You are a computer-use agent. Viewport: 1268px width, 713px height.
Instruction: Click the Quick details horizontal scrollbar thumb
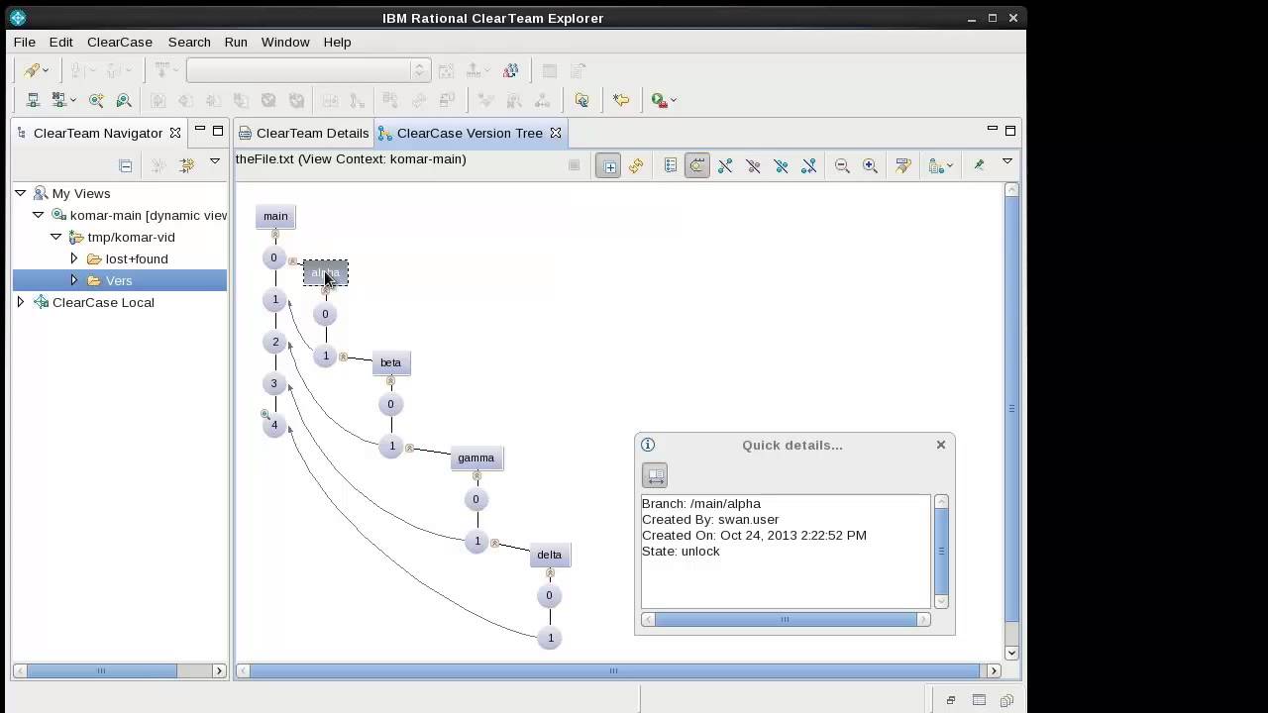[x=785, y=619]
